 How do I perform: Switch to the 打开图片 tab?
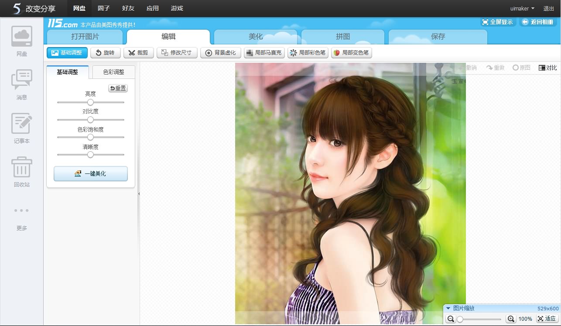[85, 37]
